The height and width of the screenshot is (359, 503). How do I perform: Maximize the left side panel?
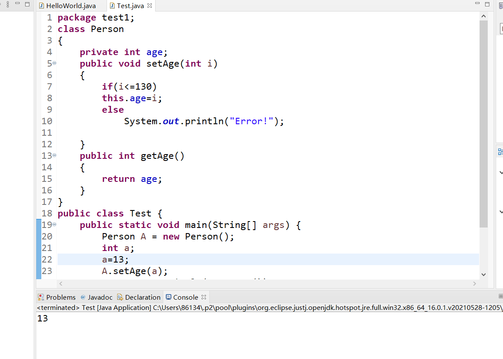[x=27, y=4]
